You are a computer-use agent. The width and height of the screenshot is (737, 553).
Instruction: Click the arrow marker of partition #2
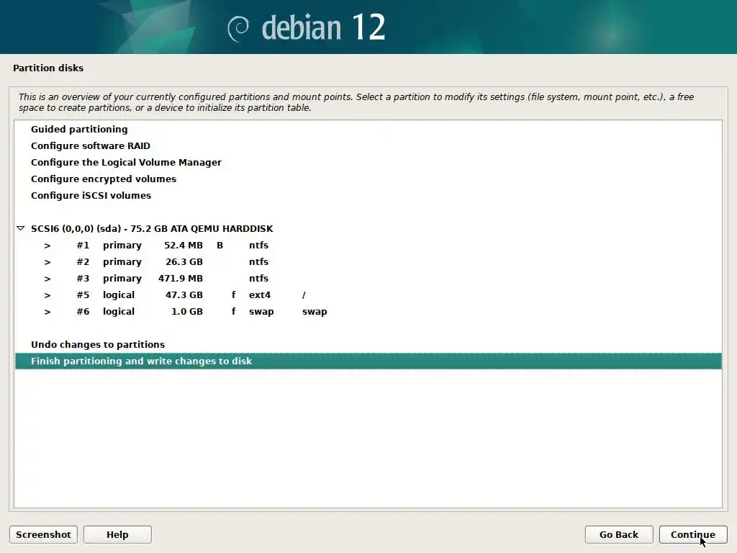[48, 262]
